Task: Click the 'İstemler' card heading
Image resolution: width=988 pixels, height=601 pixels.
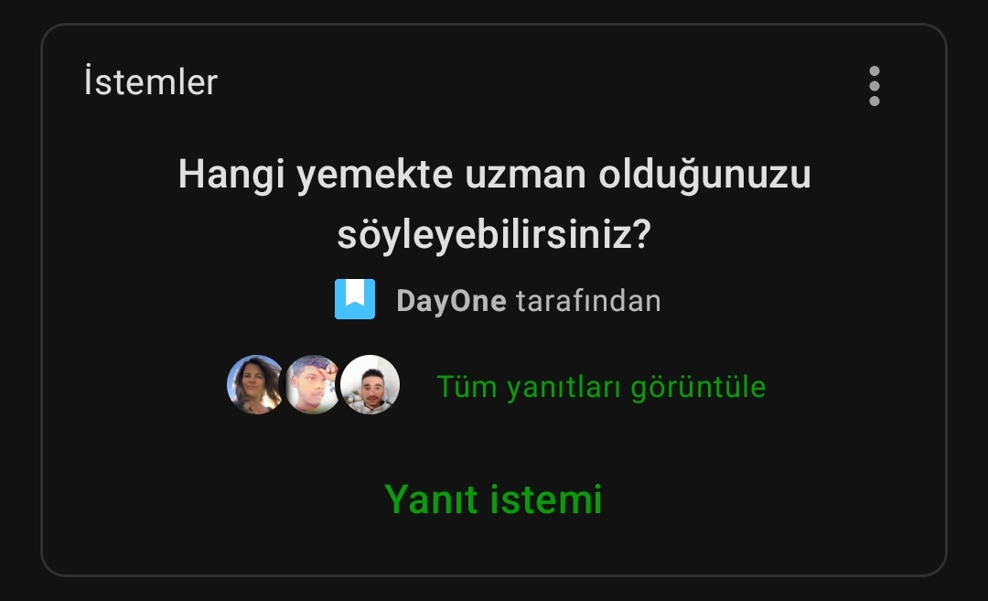Action: [x=151, y=82]
